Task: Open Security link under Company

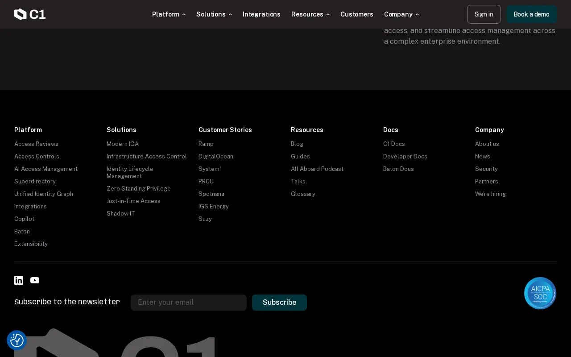Action: coord(486,169)
